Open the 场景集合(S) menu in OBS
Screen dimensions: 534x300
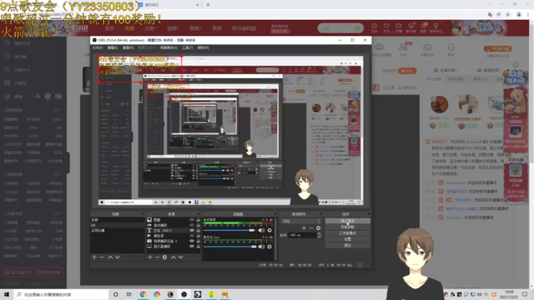(169, 48)
